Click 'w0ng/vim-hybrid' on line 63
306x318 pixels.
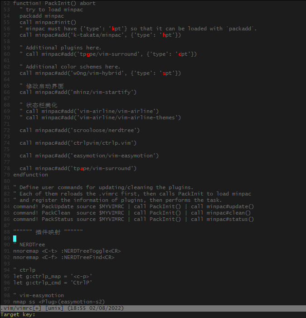point(97,73)
